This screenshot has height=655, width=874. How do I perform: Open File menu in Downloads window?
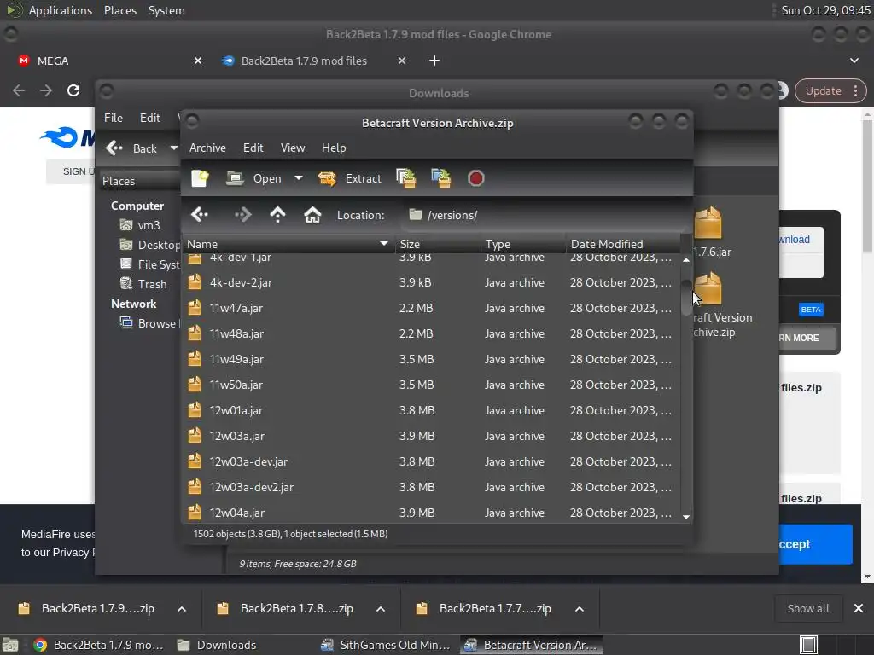click(114, 118)
